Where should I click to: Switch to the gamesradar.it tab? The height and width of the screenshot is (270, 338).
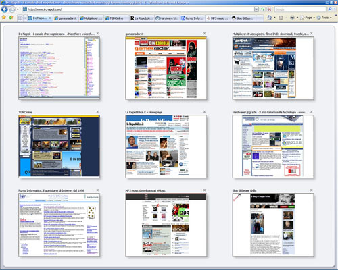coord(66,18)
